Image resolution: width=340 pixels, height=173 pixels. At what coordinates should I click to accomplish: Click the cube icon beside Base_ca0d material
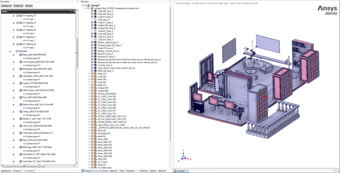[x=21, y=55]
